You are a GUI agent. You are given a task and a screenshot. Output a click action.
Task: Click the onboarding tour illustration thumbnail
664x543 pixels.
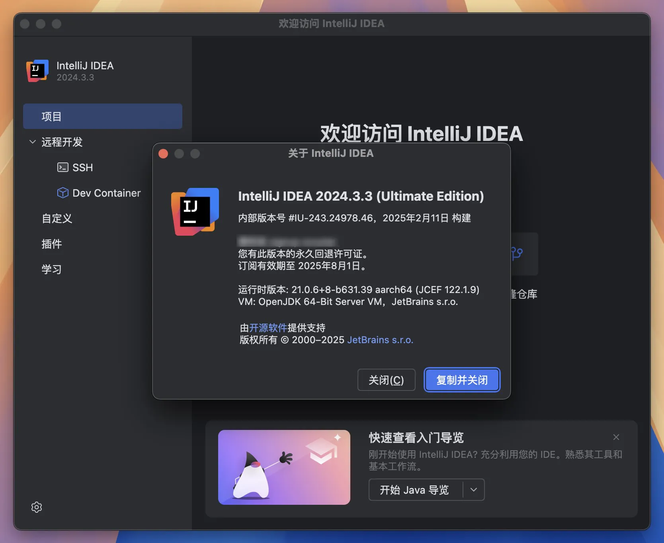pyautogui.click(x=284, y=467)
